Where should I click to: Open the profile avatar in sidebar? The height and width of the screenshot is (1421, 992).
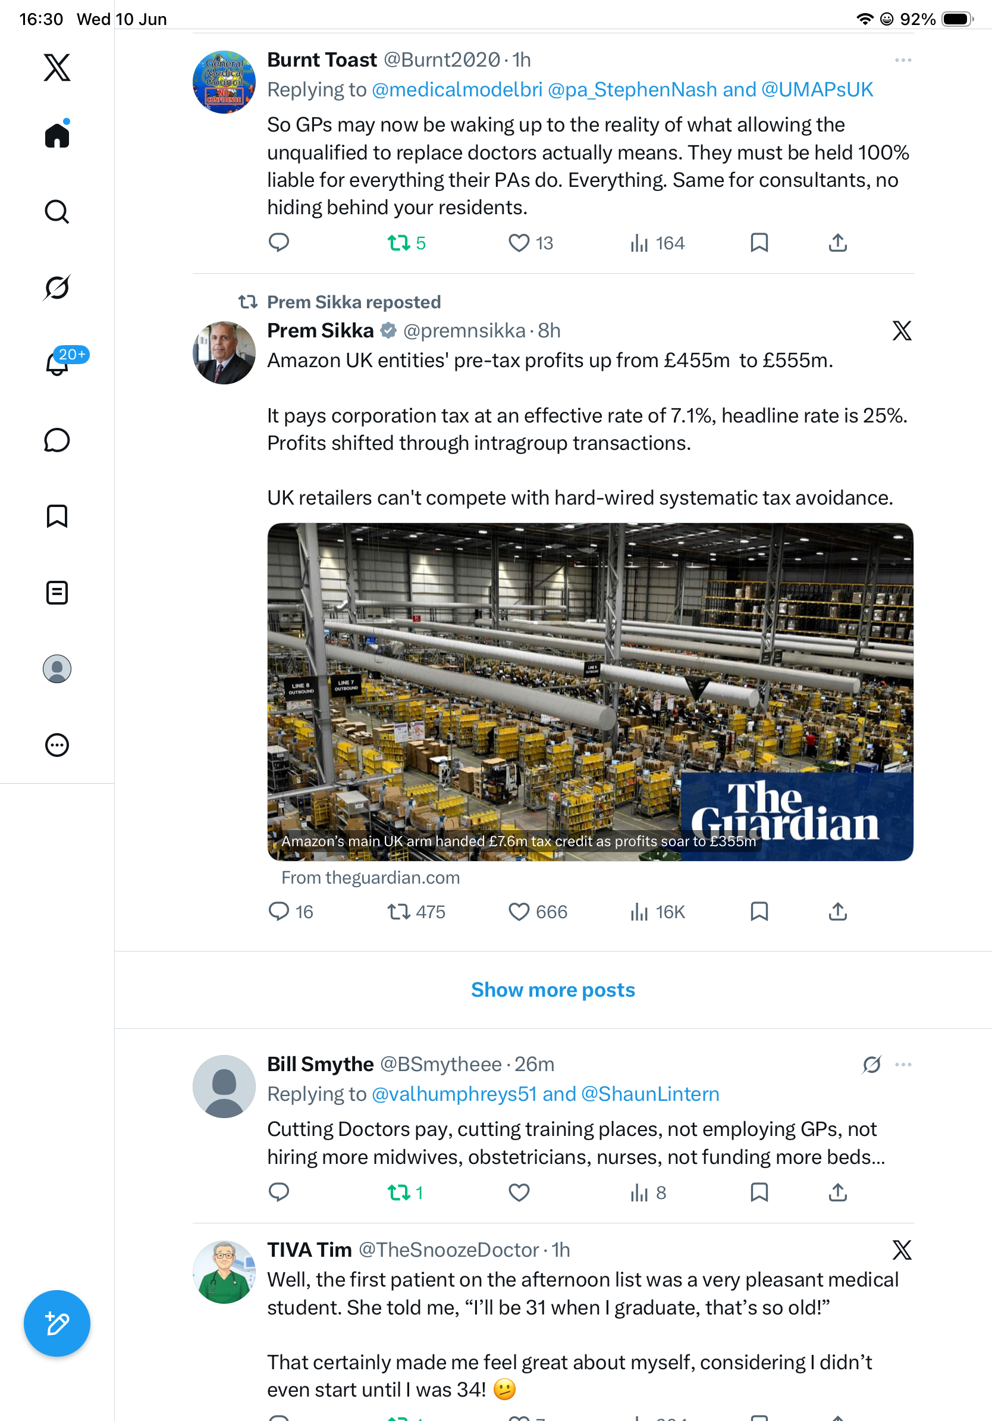[57, 669]
